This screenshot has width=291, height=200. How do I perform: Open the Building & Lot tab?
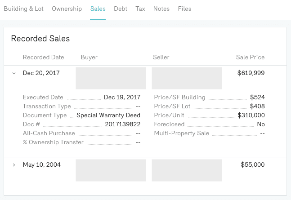(23, 9)
